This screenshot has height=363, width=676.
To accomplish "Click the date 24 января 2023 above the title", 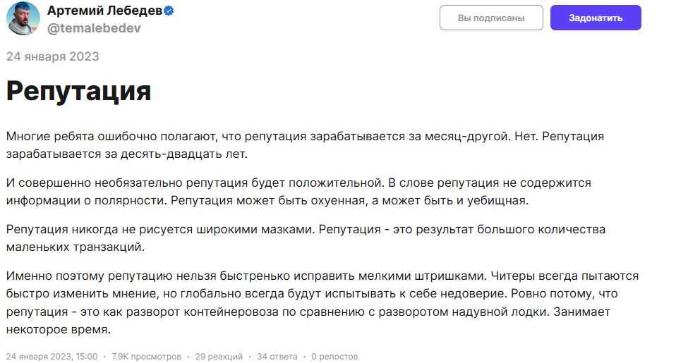I will click(53, 56).
